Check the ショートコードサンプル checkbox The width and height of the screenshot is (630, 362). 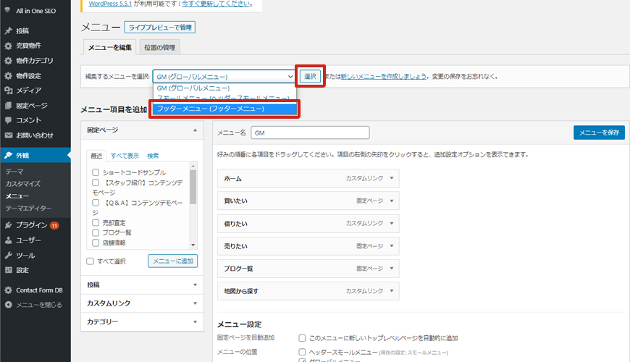(96, 172)
